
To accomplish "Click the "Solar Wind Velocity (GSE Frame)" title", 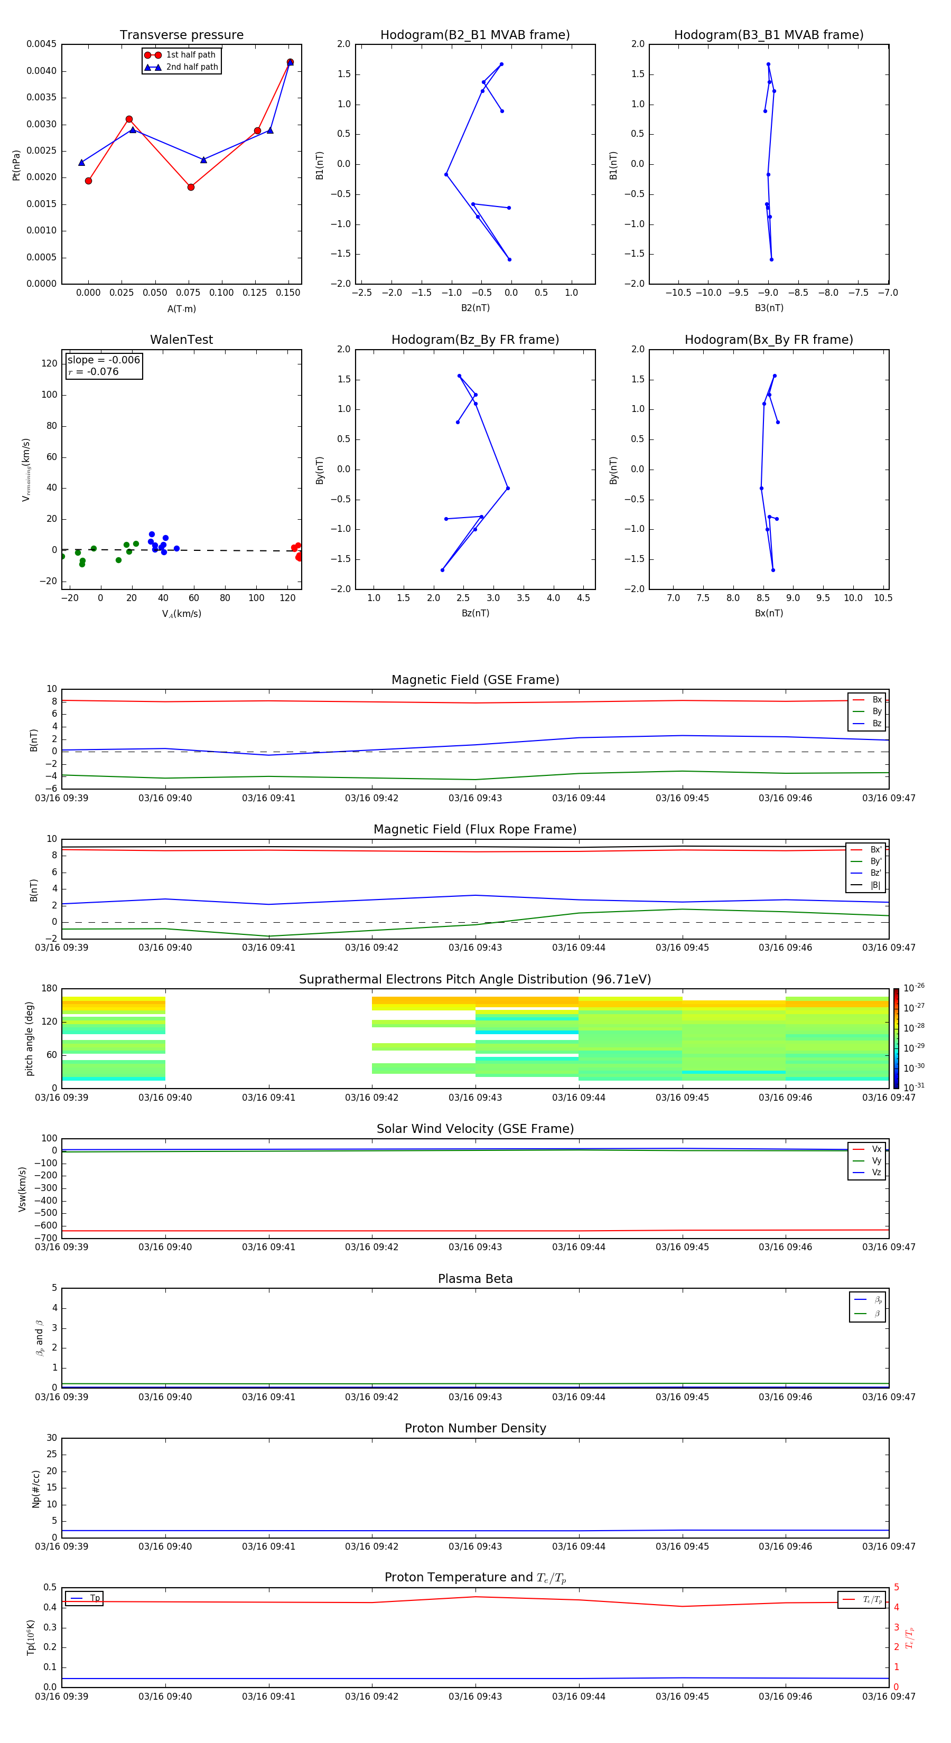I will (x=475, y=1129).
